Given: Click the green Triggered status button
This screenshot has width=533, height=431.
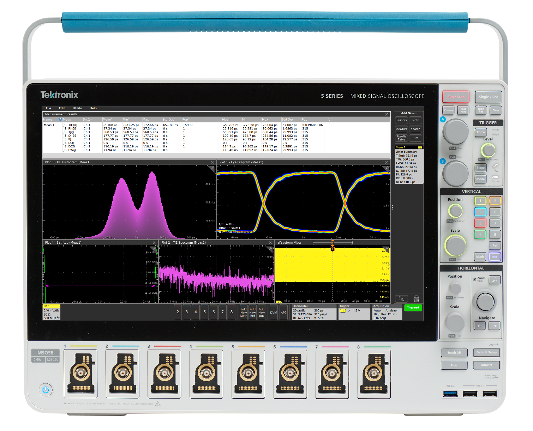Looking at the screenshot, I should pos(413,308).
